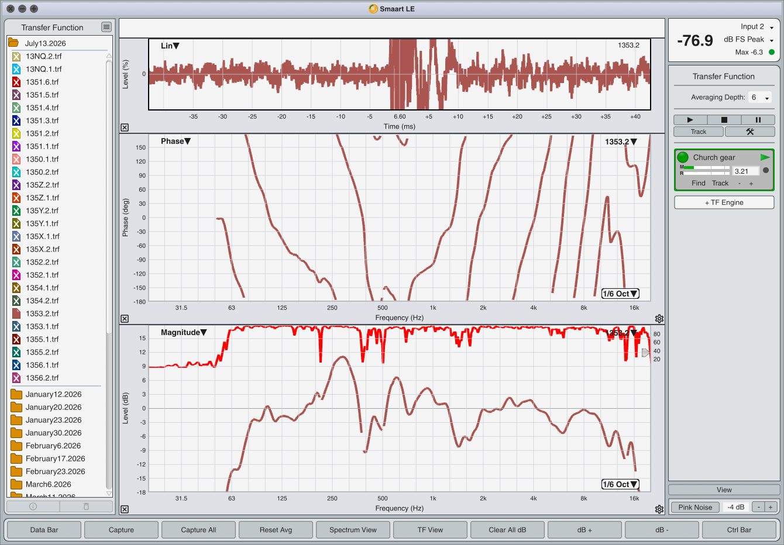Switch to TF View

[430, 530]
